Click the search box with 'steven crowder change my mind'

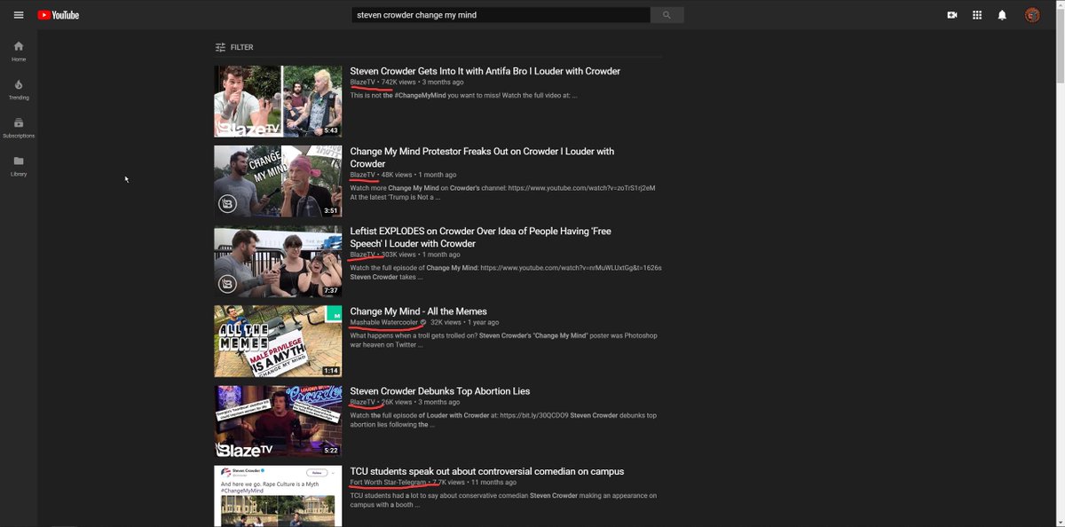[501, 15]
